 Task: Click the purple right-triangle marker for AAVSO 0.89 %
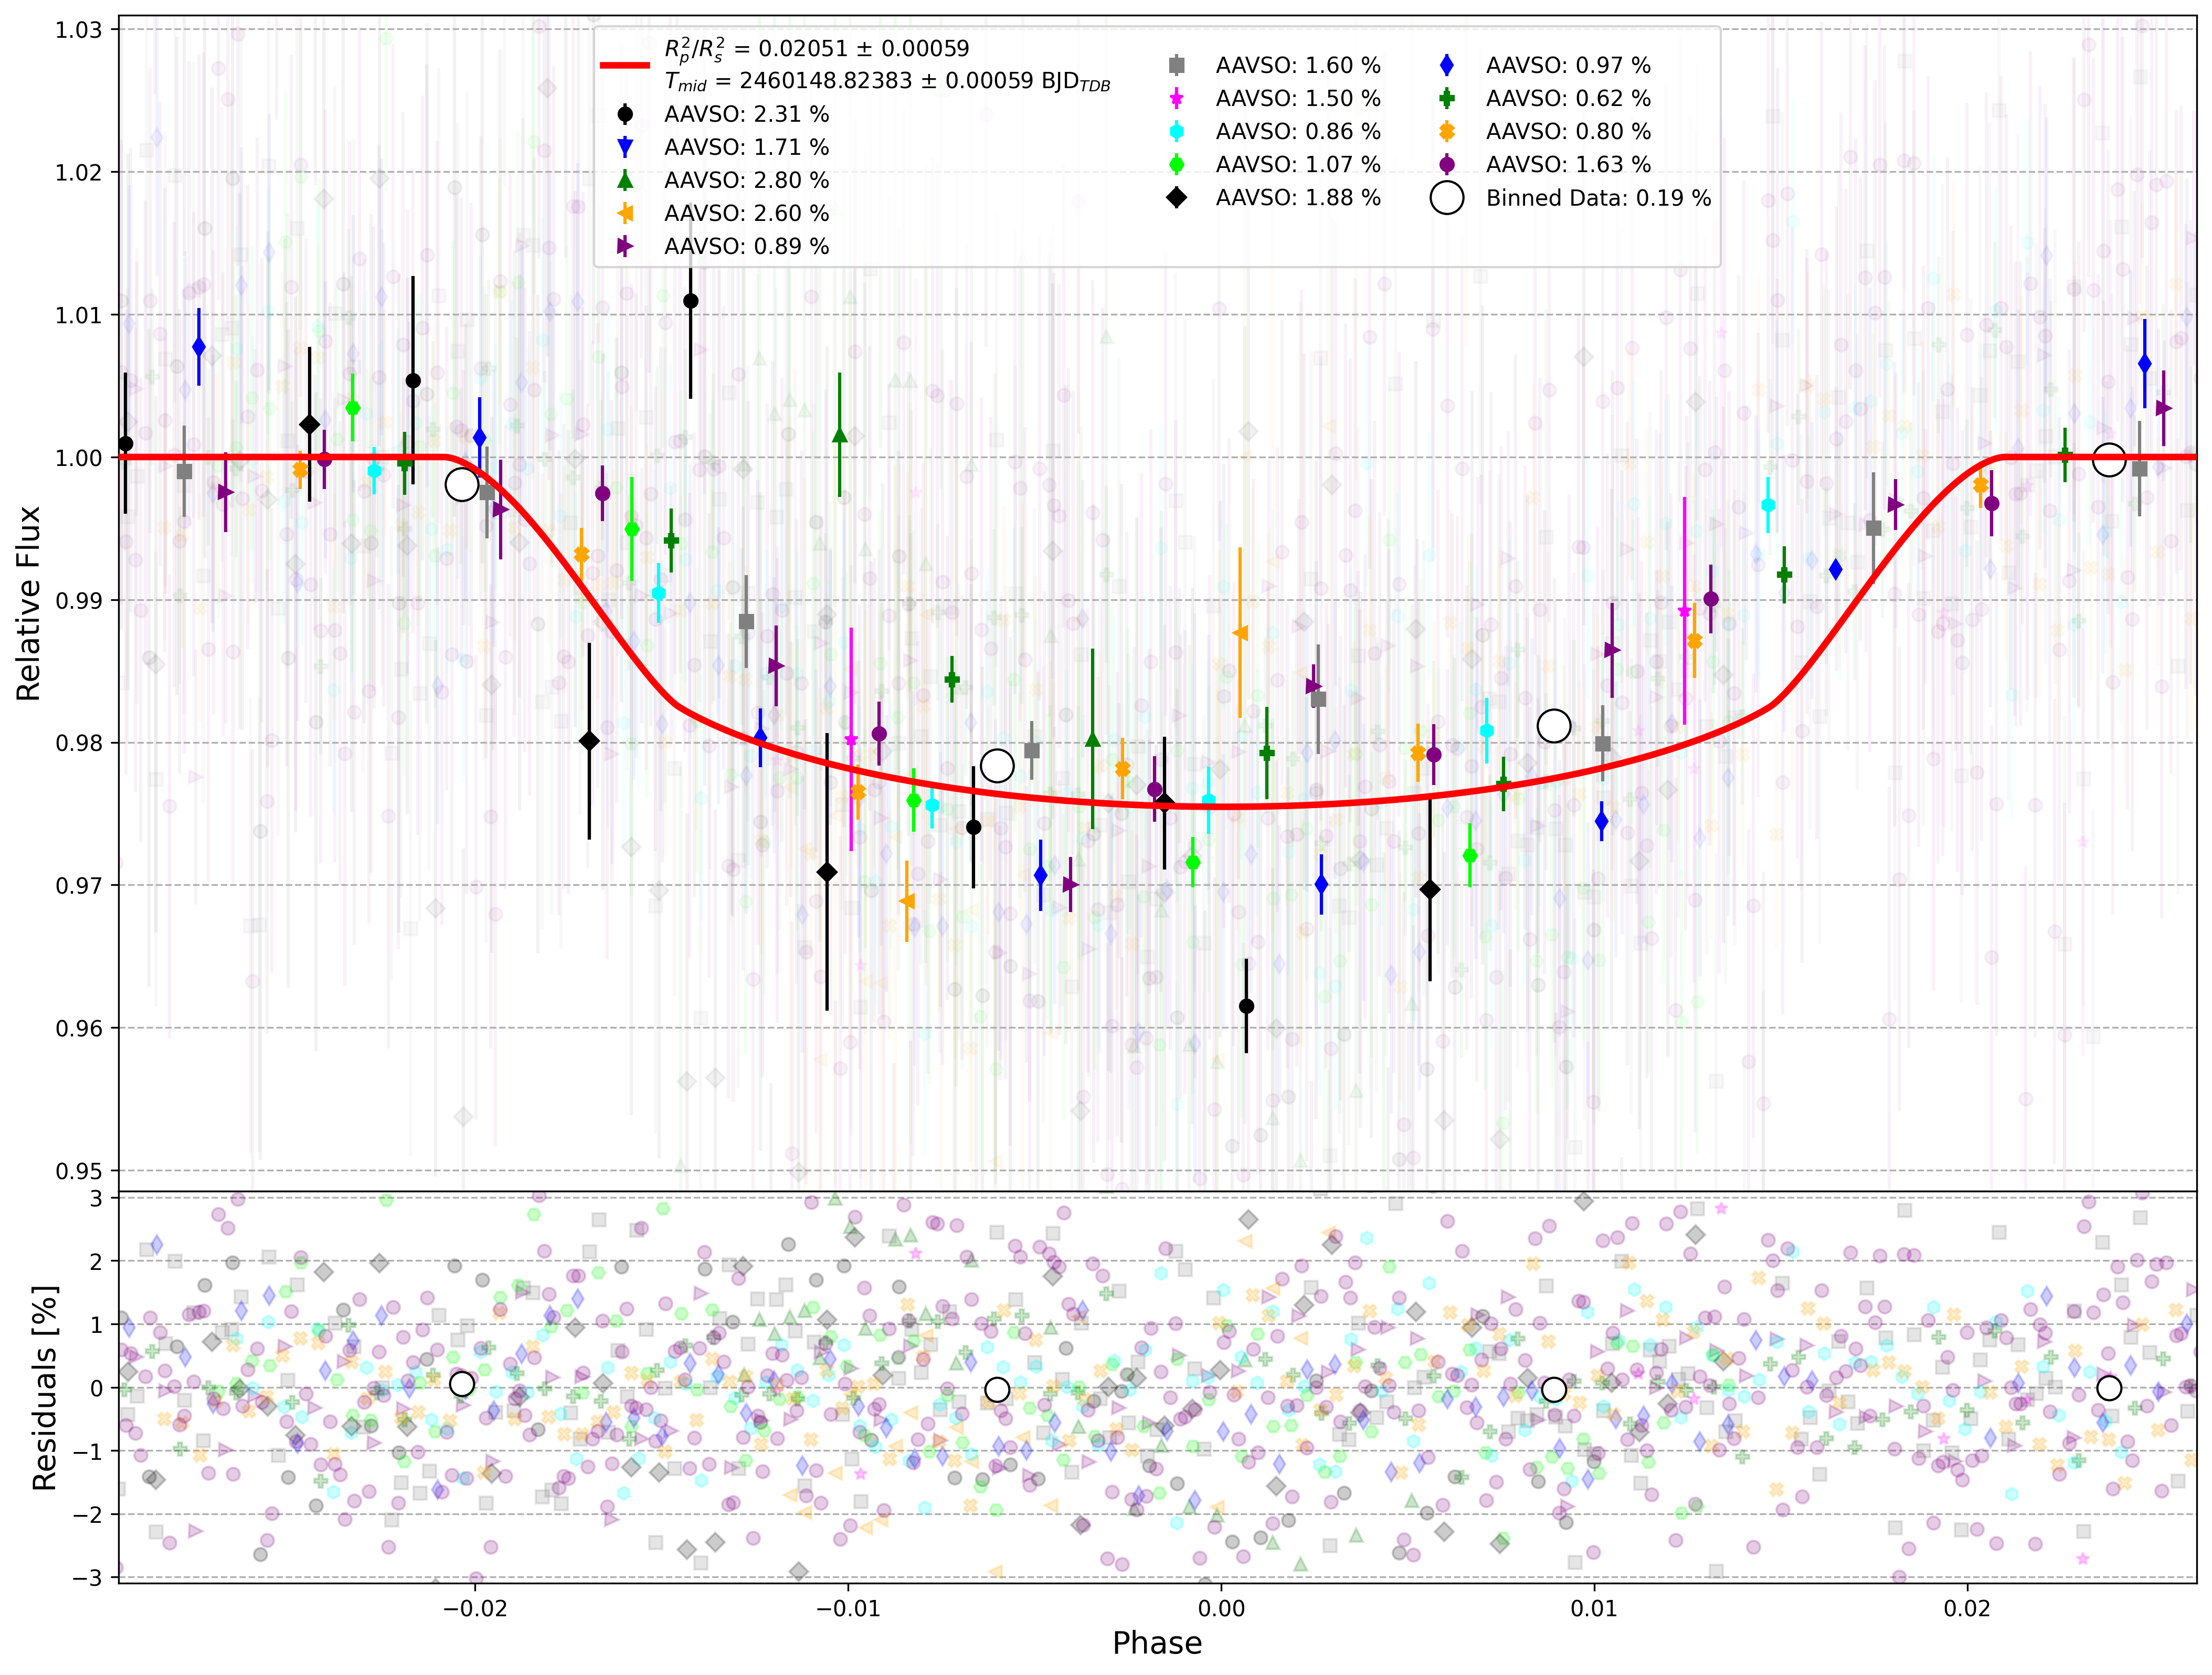625,246
